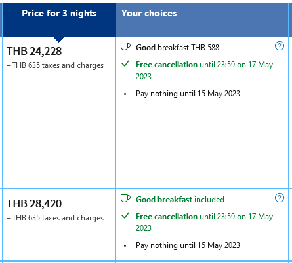Click the bullet dot before first Pay nothing line
Image resolution: width=292 pixels, height=263 pixels.
click(125, 94)
